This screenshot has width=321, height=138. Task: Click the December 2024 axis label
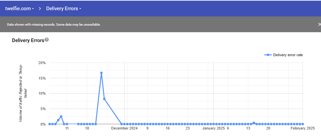click(x=124, y=128)
